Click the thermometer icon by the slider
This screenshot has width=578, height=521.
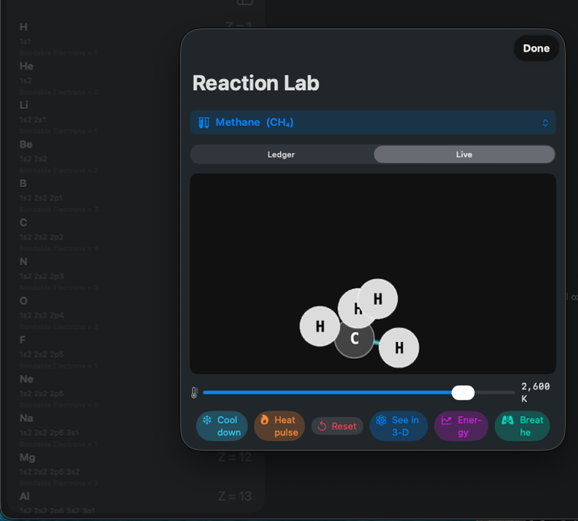coord(194,393)
